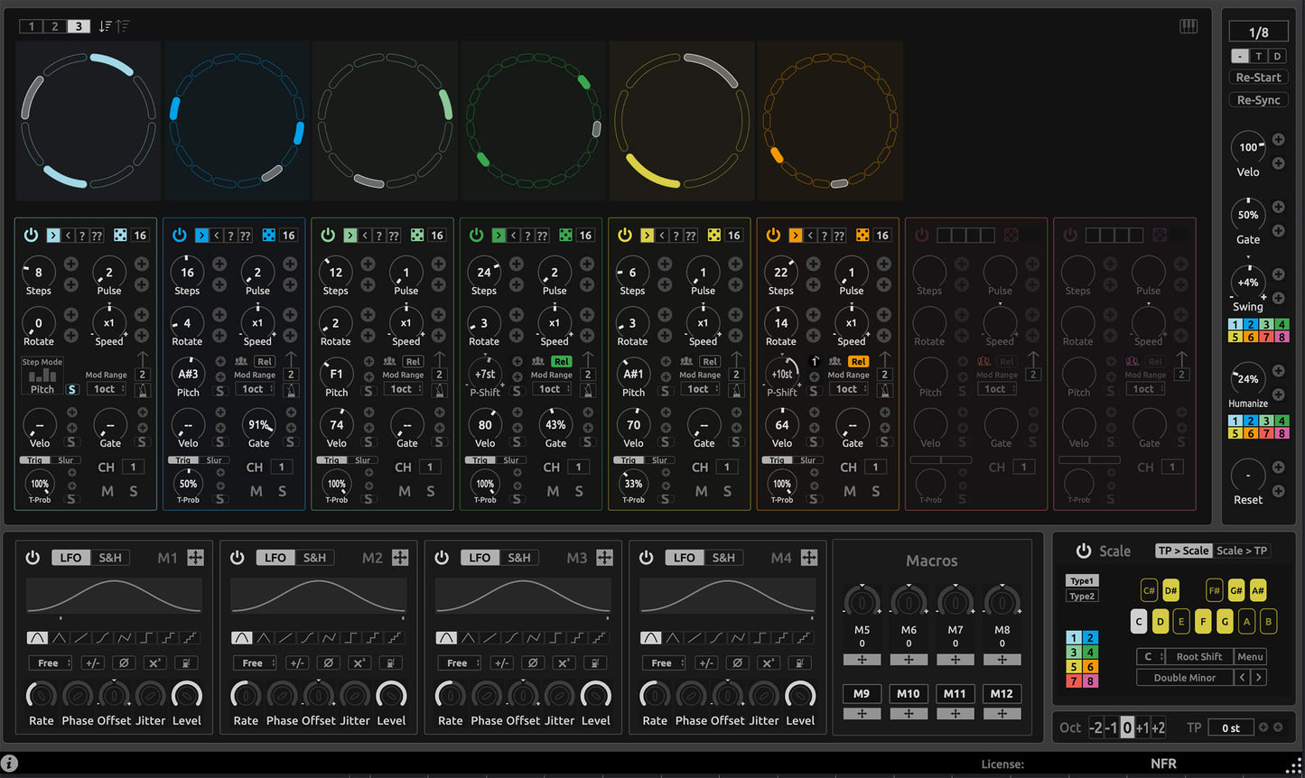This screenshot has height=778, width=1305.
Task: Toggle the E note key in Scale
Action: point(1181,621)
